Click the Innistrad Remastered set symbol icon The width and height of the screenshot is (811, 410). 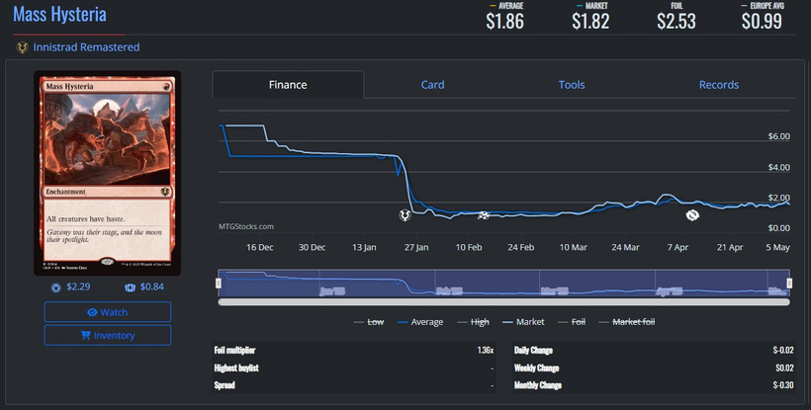pos(22,47)
